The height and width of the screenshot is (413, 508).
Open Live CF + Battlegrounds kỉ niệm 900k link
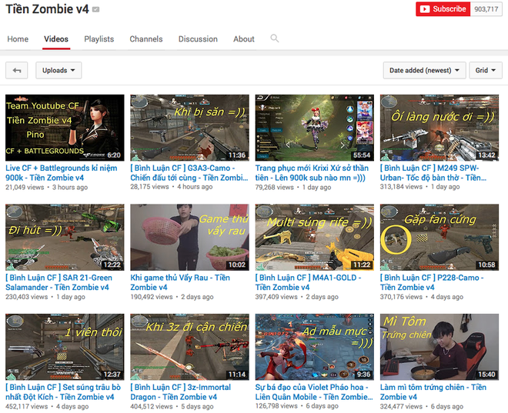tap(62, 173)
